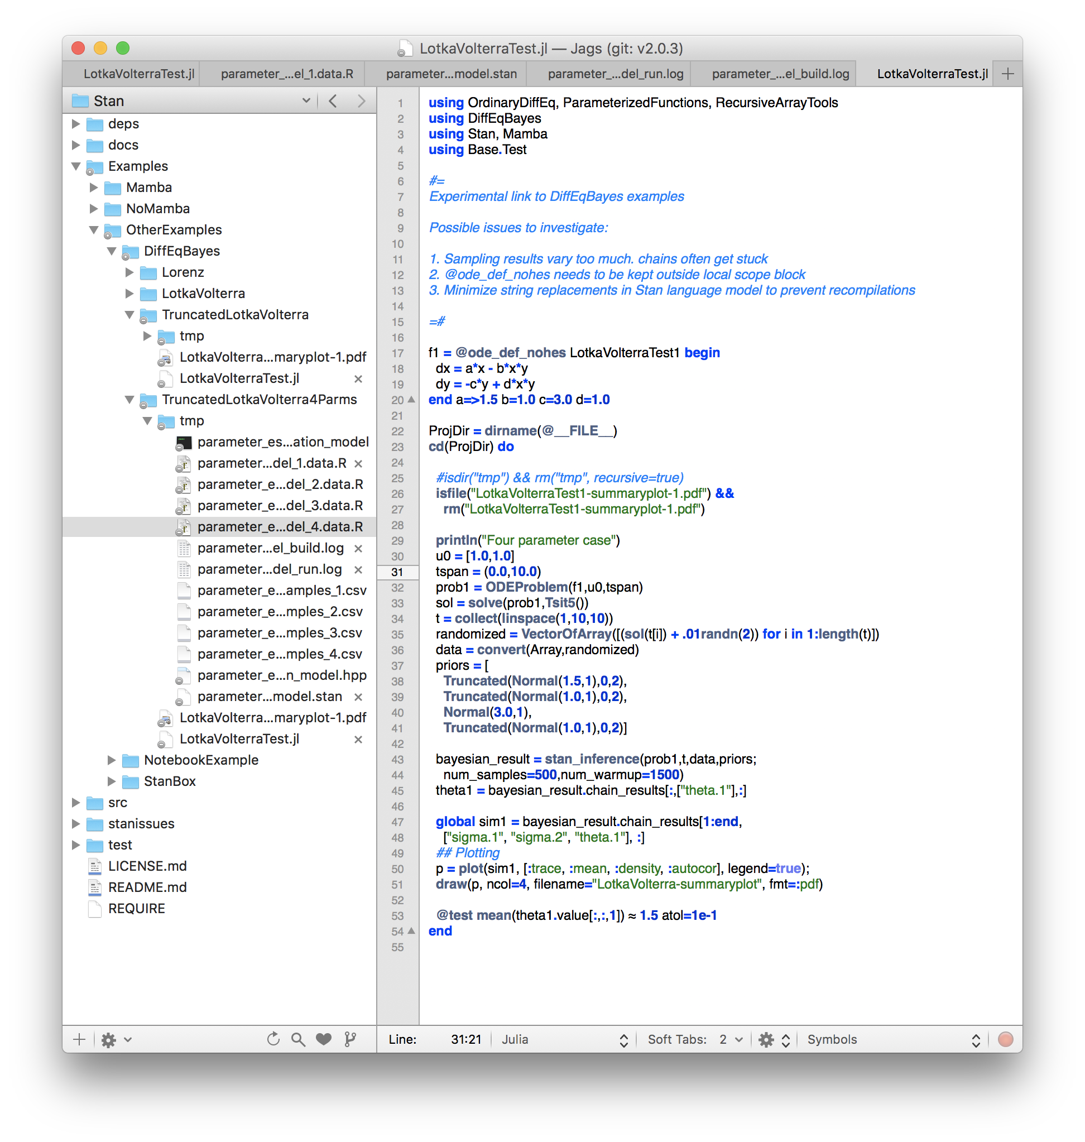Toggle the fold marker on line 20
1085x1142 pixels.
[x=411, y=399]
